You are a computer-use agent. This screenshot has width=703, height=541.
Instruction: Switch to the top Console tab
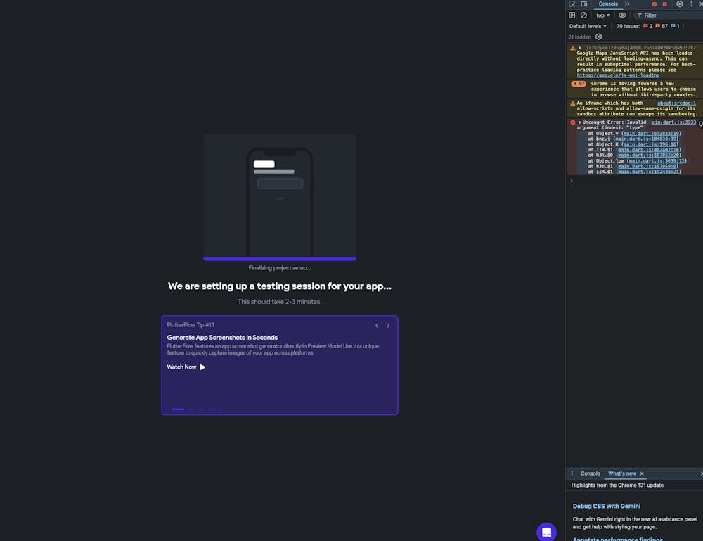pyautogui.click(x=608, y=4)
